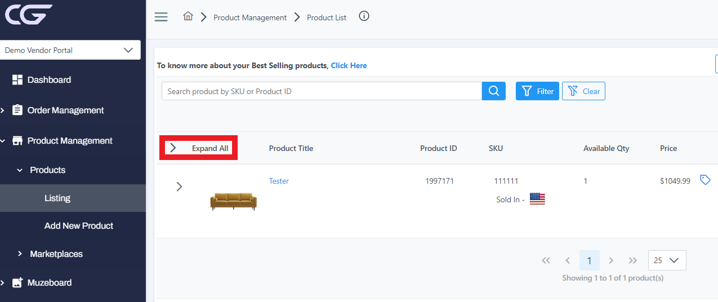Open the sofa product thumbnail
This screenshot has width=718, height=302.
[233, 201]
